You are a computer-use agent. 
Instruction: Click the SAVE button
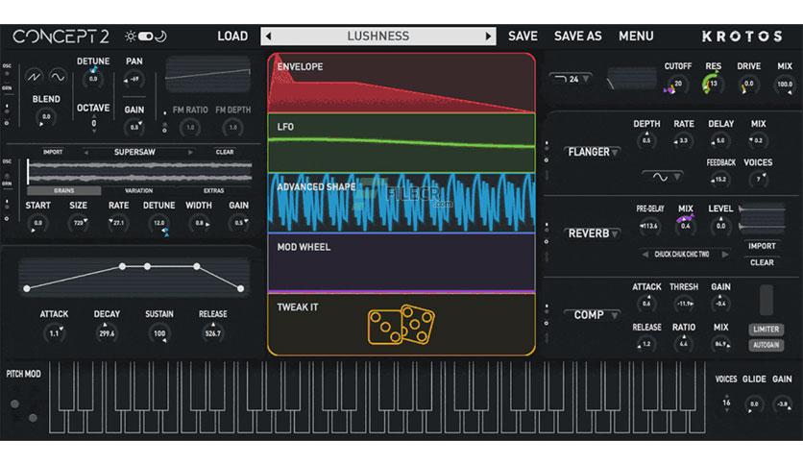[x=523, y=37]
